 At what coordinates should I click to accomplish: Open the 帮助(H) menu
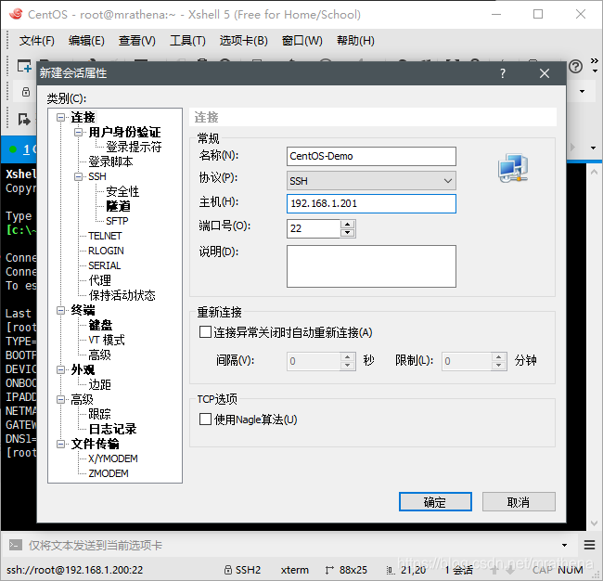[x=355, y=41]
